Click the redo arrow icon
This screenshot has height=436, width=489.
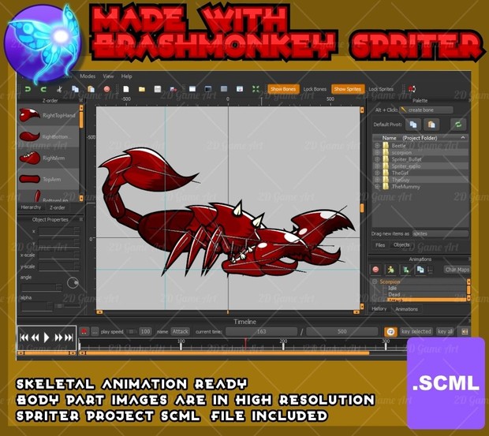(x=43, y=89)
